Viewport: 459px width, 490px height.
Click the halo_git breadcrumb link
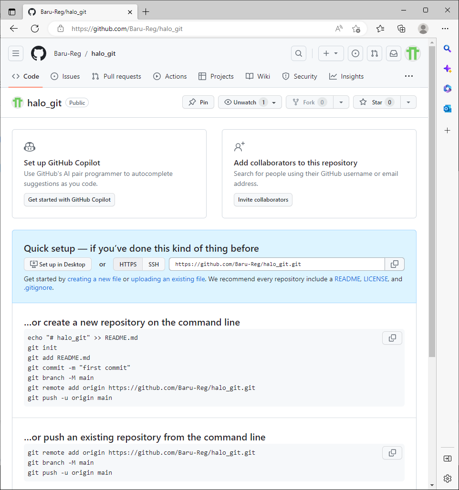103,53
